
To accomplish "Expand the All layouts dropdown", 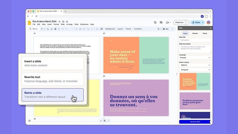I will pos(195,70).
